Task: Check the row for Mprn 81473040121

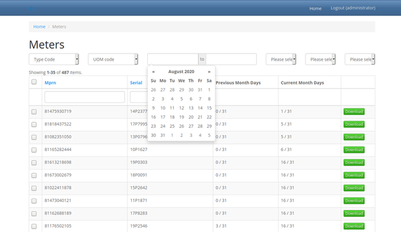Action: coord(34,201)
